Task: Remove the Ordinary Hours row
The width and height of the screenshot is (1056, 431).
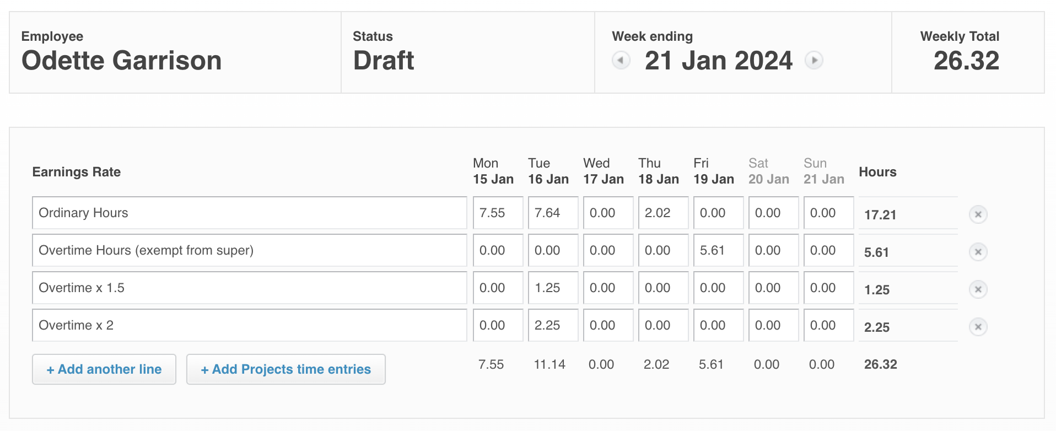Action: (x=978, y=214)
